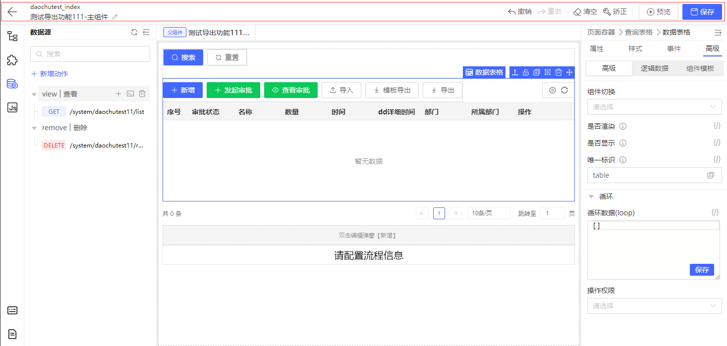Click the 新增动作 link
The height and width of the screenshot is (346, 727).
click(x=50, y=74)
